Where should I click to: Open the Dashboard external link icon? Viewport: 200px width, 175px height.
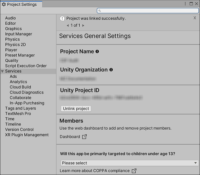[x=84, y=137]
